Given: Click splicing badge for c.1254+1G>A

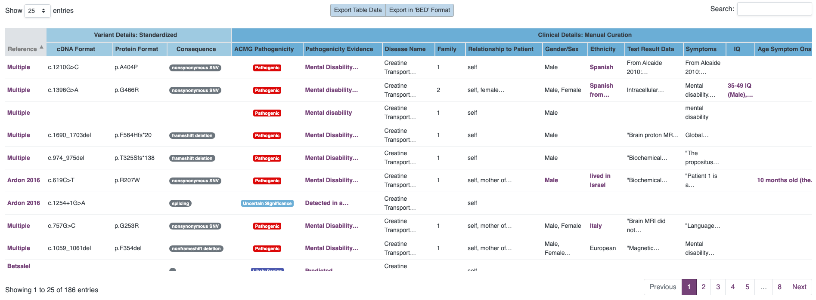Looking at the screenshot, I should [180, 203].
